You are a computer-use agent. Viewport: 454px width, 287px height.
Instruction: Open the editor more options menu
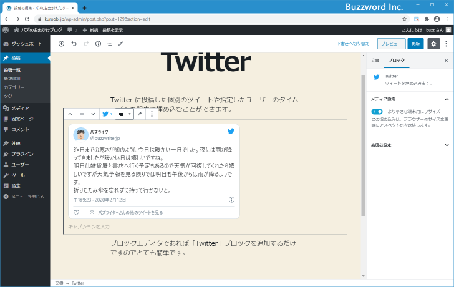(x=446, y=44)
